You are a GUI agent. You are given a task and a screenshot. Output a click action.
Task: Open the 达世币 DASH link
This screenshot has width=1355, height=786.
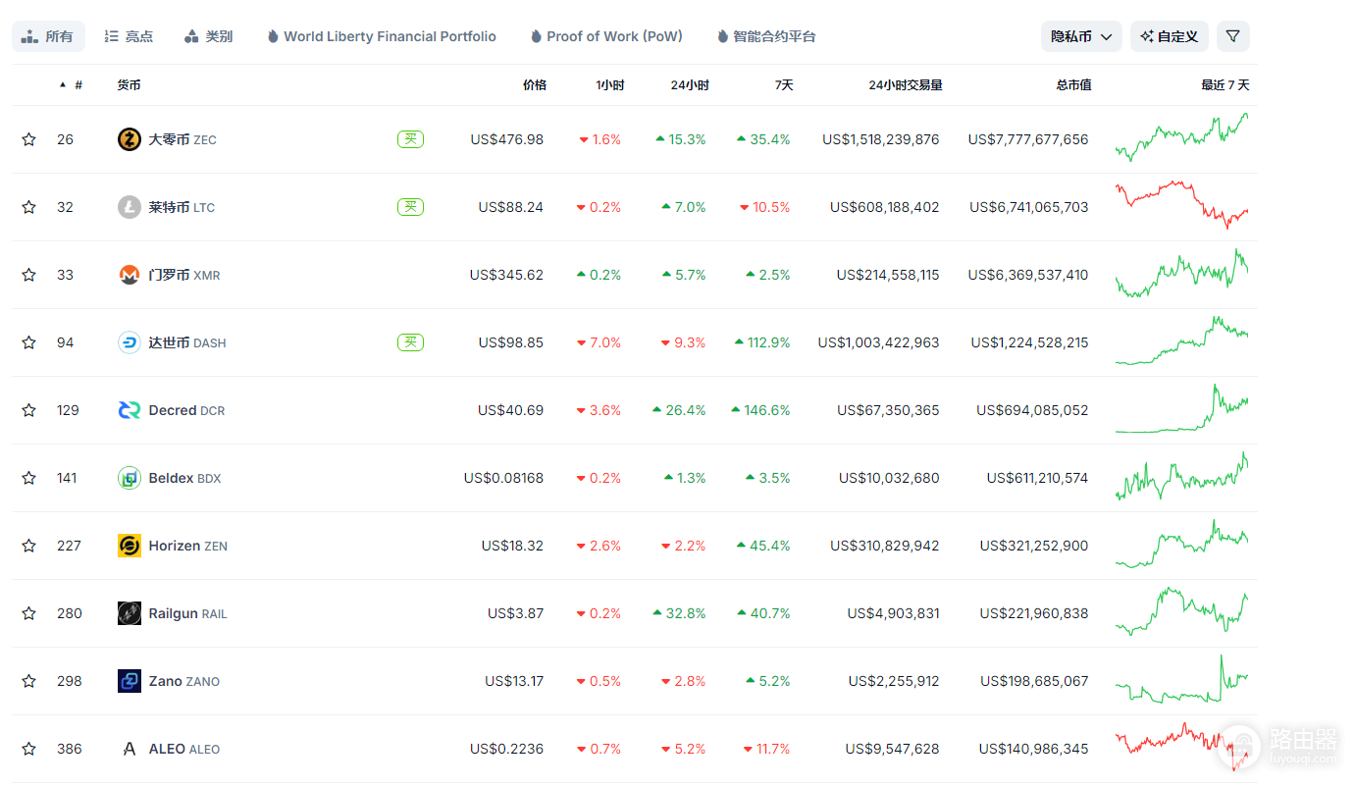point(187,342)
